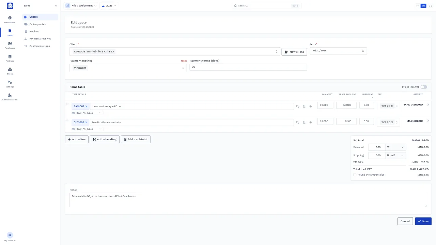
Task: Open the Client selector dropdown
Action: coord(175,52)
